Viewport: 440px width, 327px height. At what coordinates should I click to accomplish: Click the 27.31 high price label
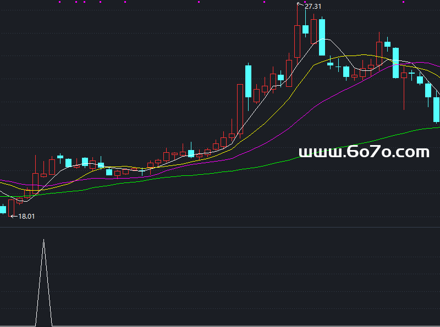[x=313, y=7]
